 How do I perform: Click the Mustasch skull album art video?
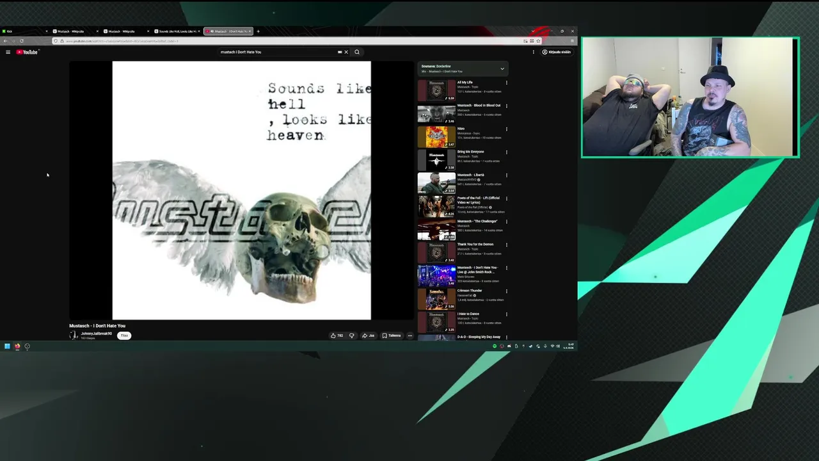pos(242,190)
